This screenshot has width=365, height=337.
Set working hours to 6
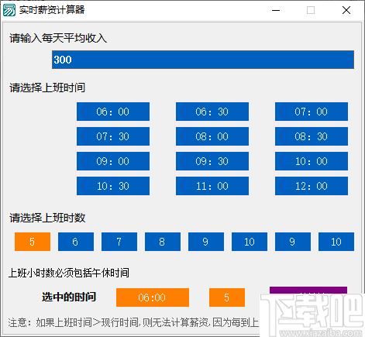pyautogui.click(x=76, y=242)
